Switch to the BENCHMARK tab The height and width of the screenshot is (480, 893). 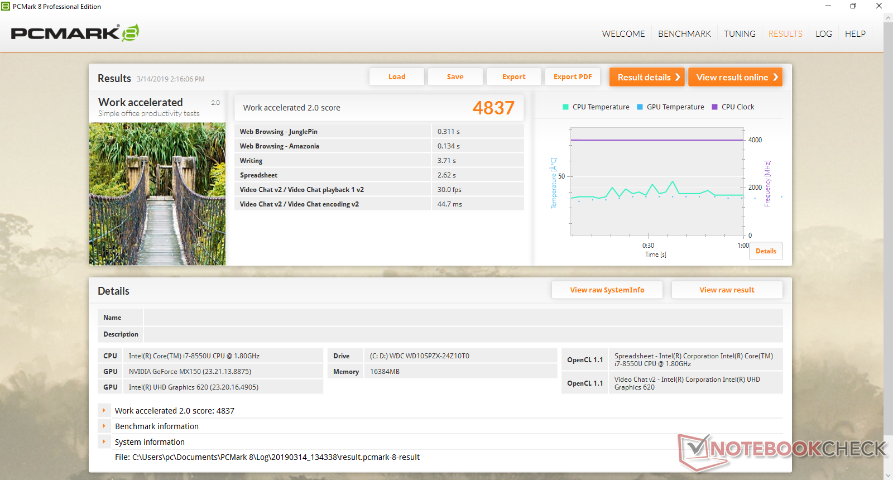[x=684, y=34]
